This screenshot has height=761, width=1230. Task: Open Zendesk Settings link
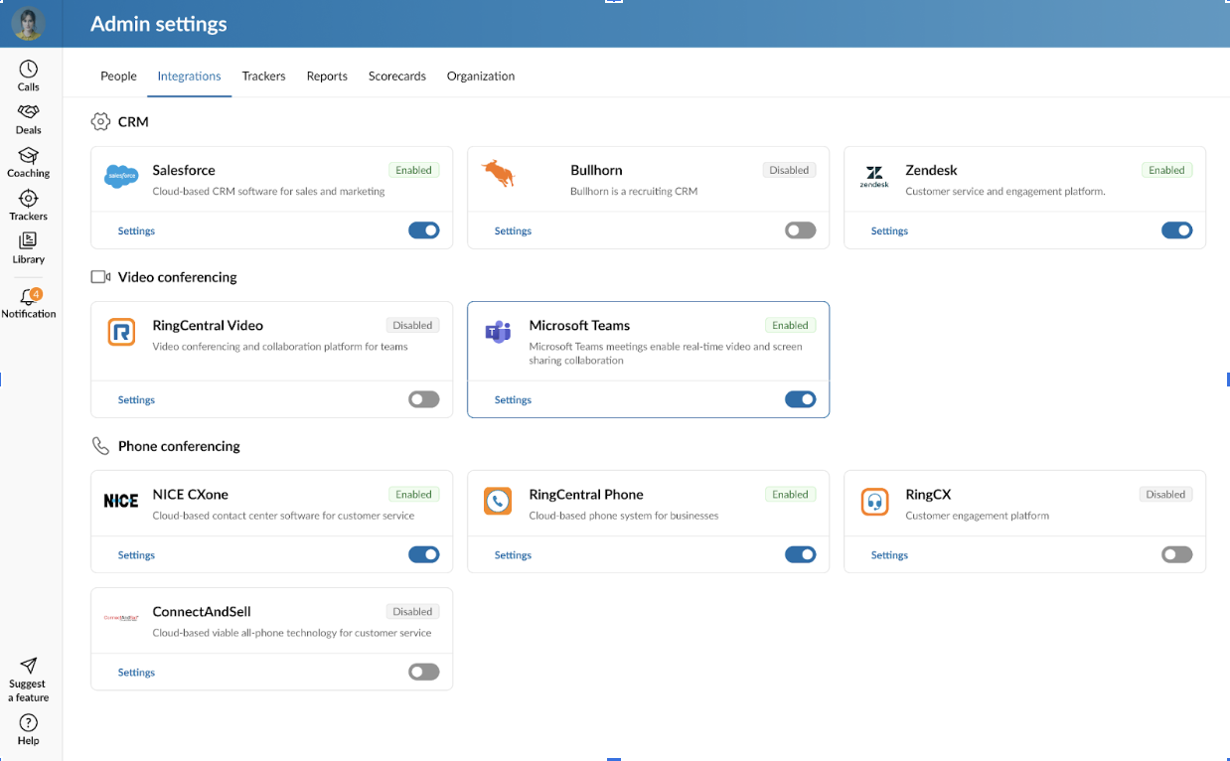[889, 231]
